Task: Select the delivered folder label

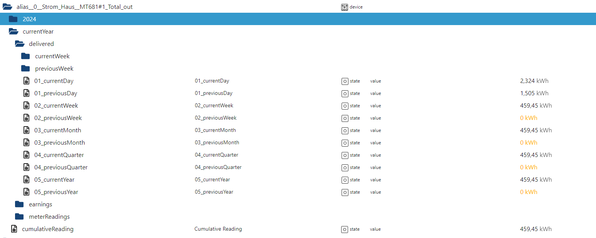Action: 41,44
